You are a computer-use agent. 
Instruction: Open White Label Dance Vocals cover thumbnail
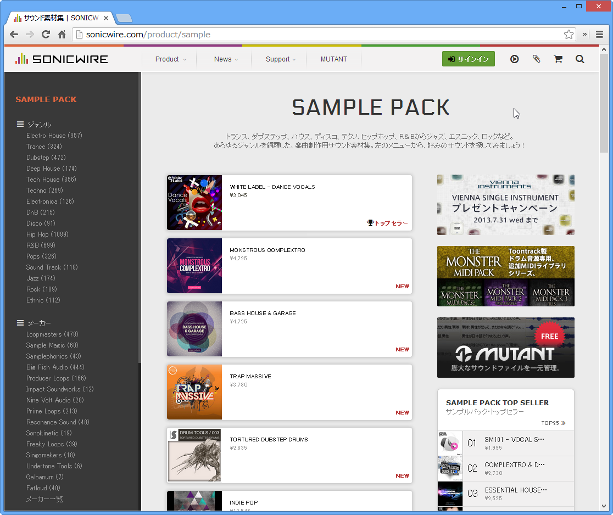coord(194,203)
